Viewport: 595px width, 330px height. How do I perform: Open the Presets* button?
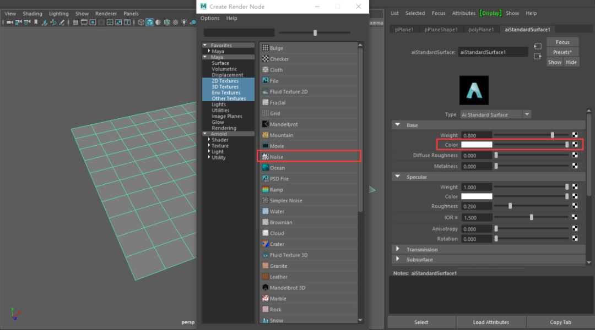coord(562,52)
